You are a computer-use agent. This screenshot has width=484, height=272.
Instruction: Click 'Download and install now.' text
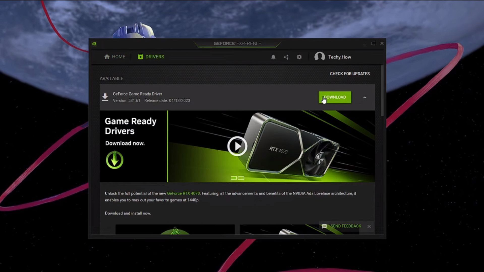click(128, 213)
